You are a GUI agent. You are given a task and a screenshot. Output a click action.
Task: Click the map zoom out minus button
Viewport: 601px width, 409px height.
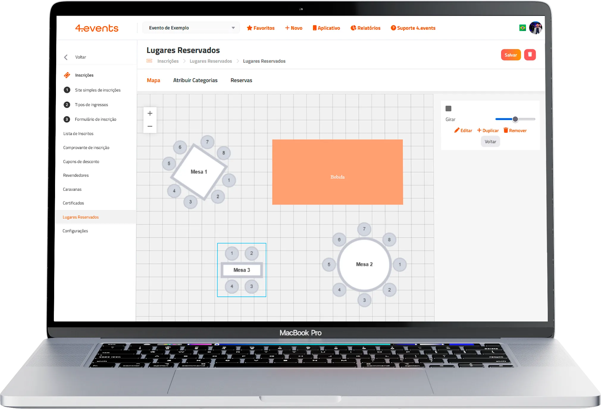[x=150, y=127]
